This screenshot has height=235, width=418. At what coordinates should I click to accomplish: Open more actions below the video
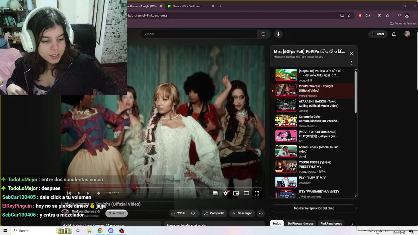click(261, 213)
